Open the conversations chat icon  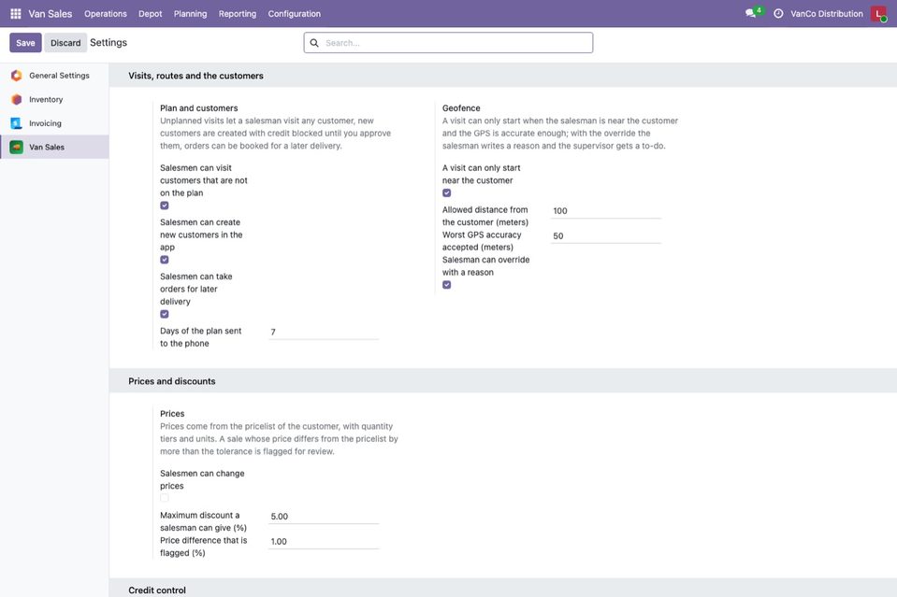750,14
